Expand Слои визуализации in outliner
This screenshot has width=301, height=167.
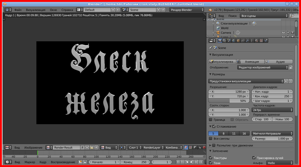pos(213,23)
